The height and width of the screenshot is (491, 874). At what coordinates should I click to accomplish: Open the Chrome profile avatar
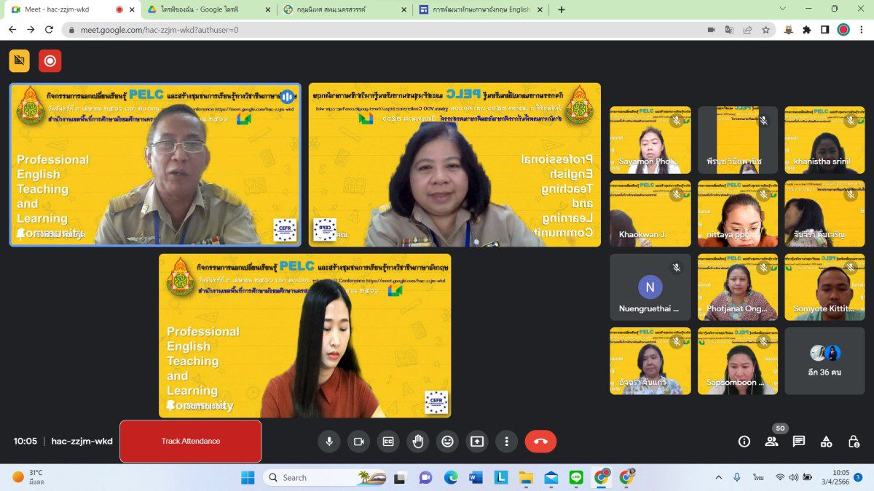[843, 30]
